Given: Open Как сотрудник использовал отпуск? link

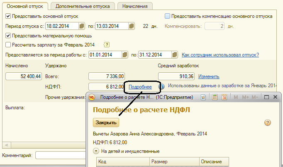Looking at the screenshot, I should [220, 55].
